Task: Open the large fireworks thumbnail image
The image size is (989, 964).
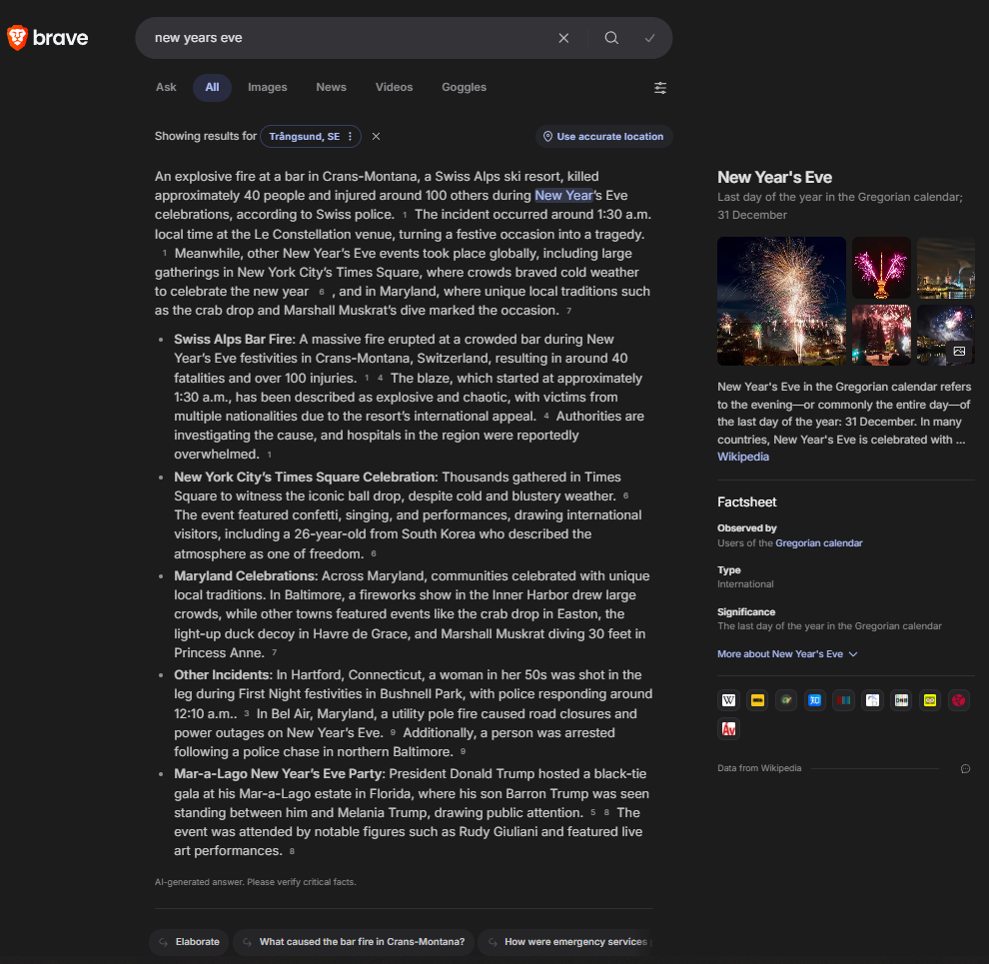Action: (781, 301)
